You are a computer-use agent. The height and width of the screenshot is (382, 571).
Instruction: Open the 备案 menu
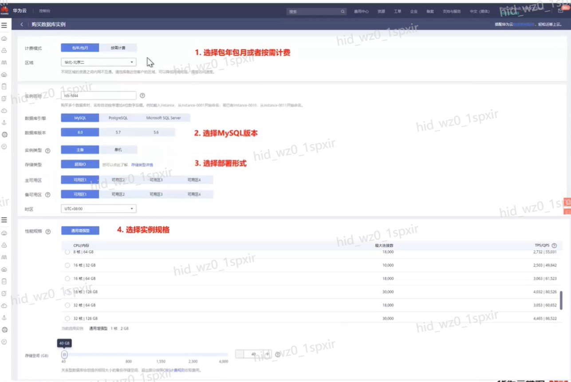[x=430, y=12]
